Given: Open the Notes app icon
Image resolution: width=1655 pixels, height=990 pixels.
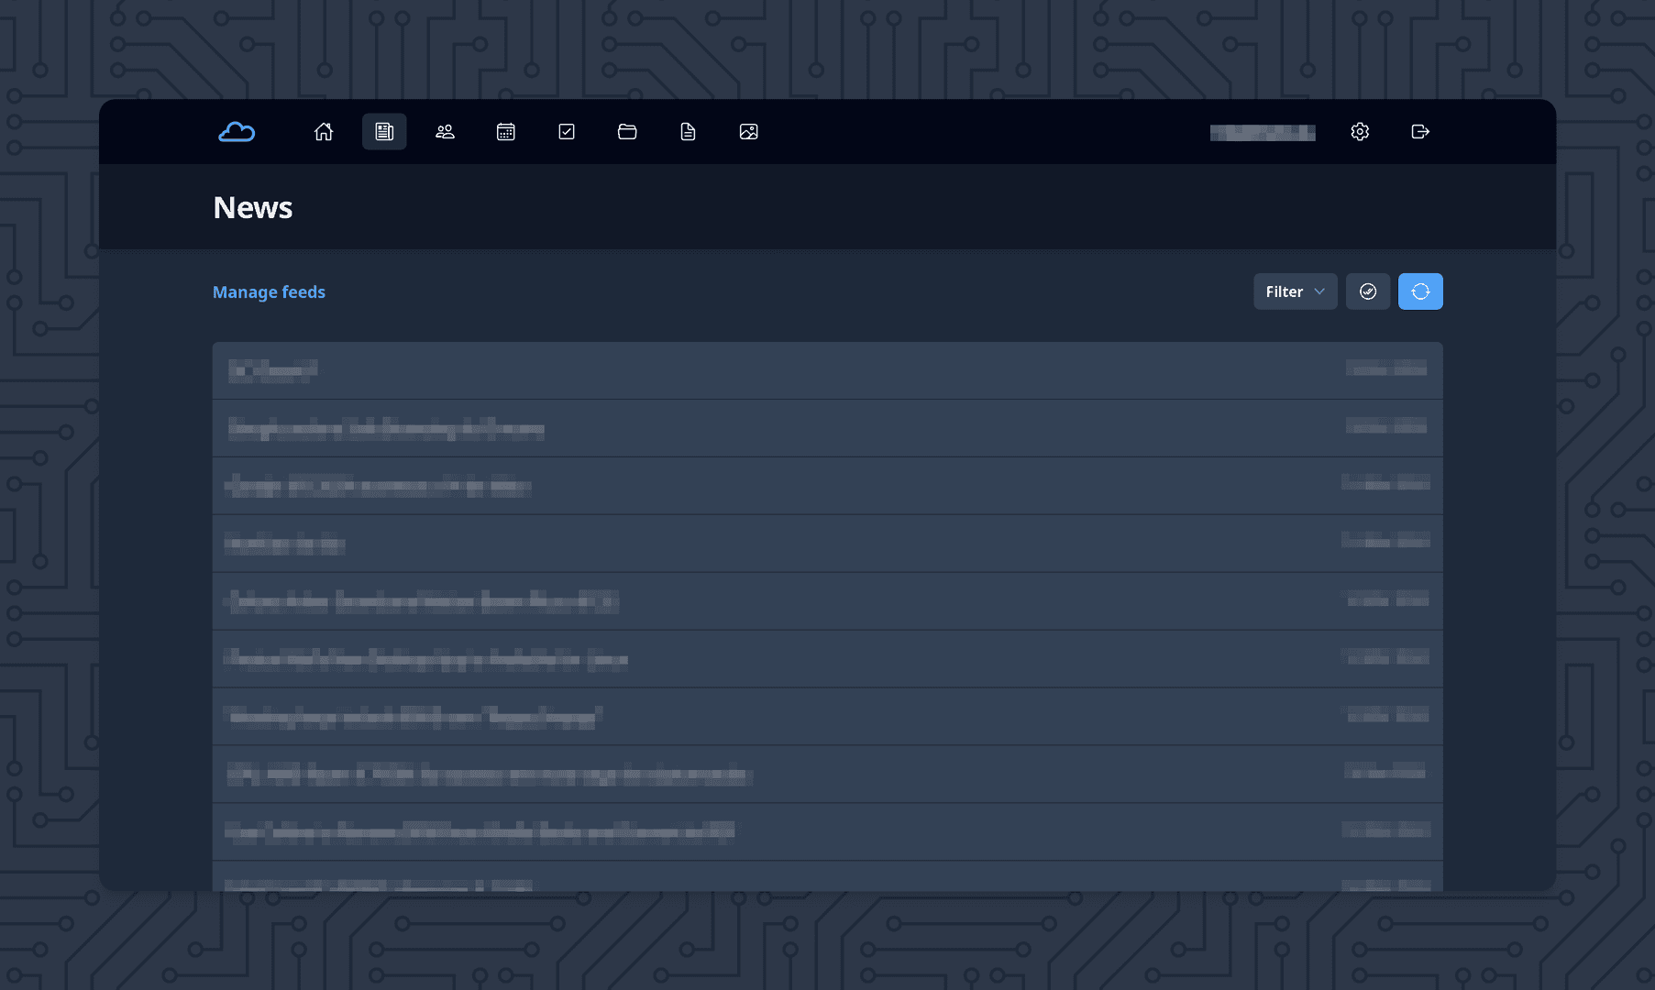Looking at the screenshot, I should [x=688, y=131].
